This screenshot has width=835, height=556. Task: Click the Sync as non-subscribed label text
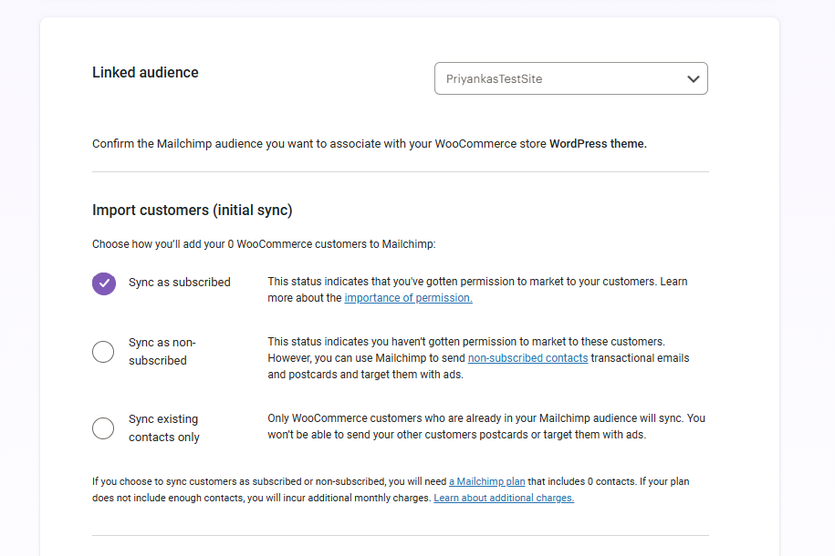point(162,352)
